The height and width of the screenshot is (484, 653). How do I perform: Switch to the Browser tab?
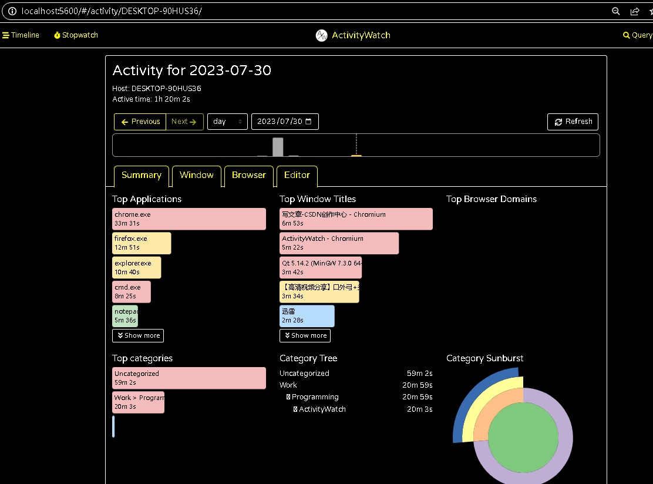click(248, 176)
